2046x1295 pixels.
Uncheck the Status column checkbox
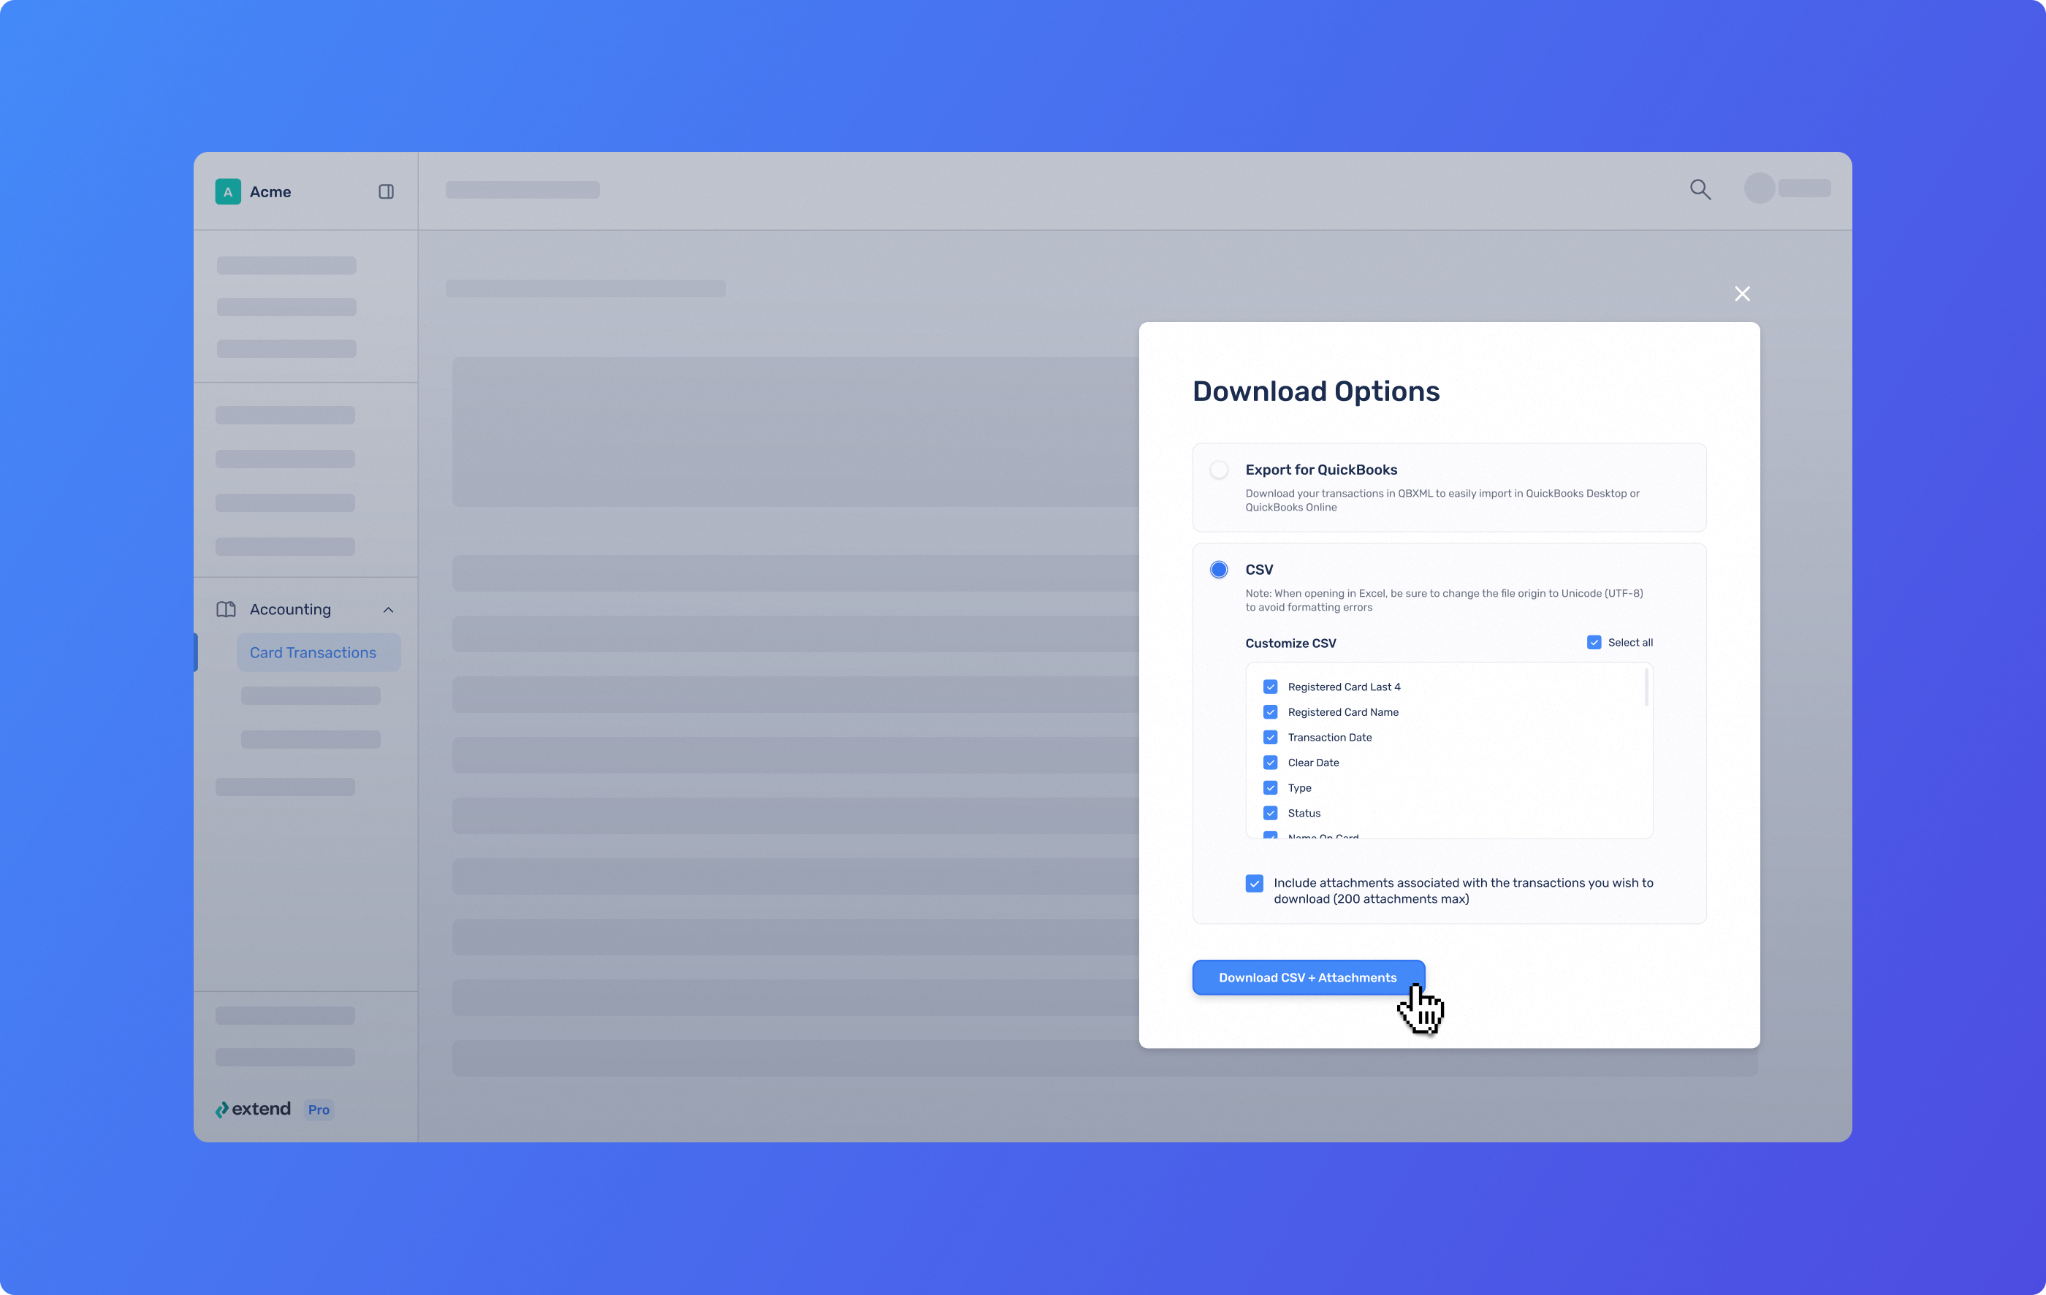pos(1270,814)
